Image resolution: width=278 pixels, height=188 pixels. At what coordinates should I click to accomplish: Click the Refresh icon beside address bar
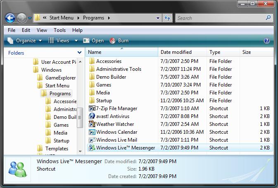[167, 18]
